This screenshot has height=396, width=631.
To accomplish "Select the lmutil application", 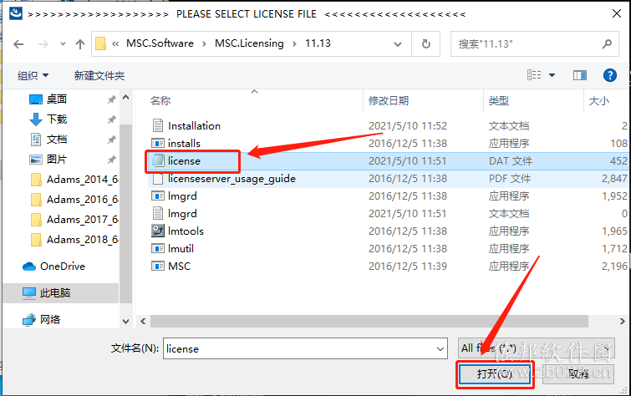I will pyautogui.click(x=181, y=249).
